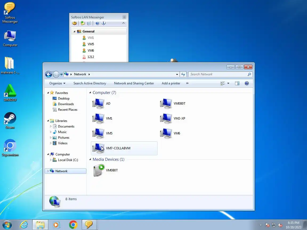This screenshot has width=307, height=230.
Task: Click Add a printer in toolbar
Action: click(x=171, y=83)
